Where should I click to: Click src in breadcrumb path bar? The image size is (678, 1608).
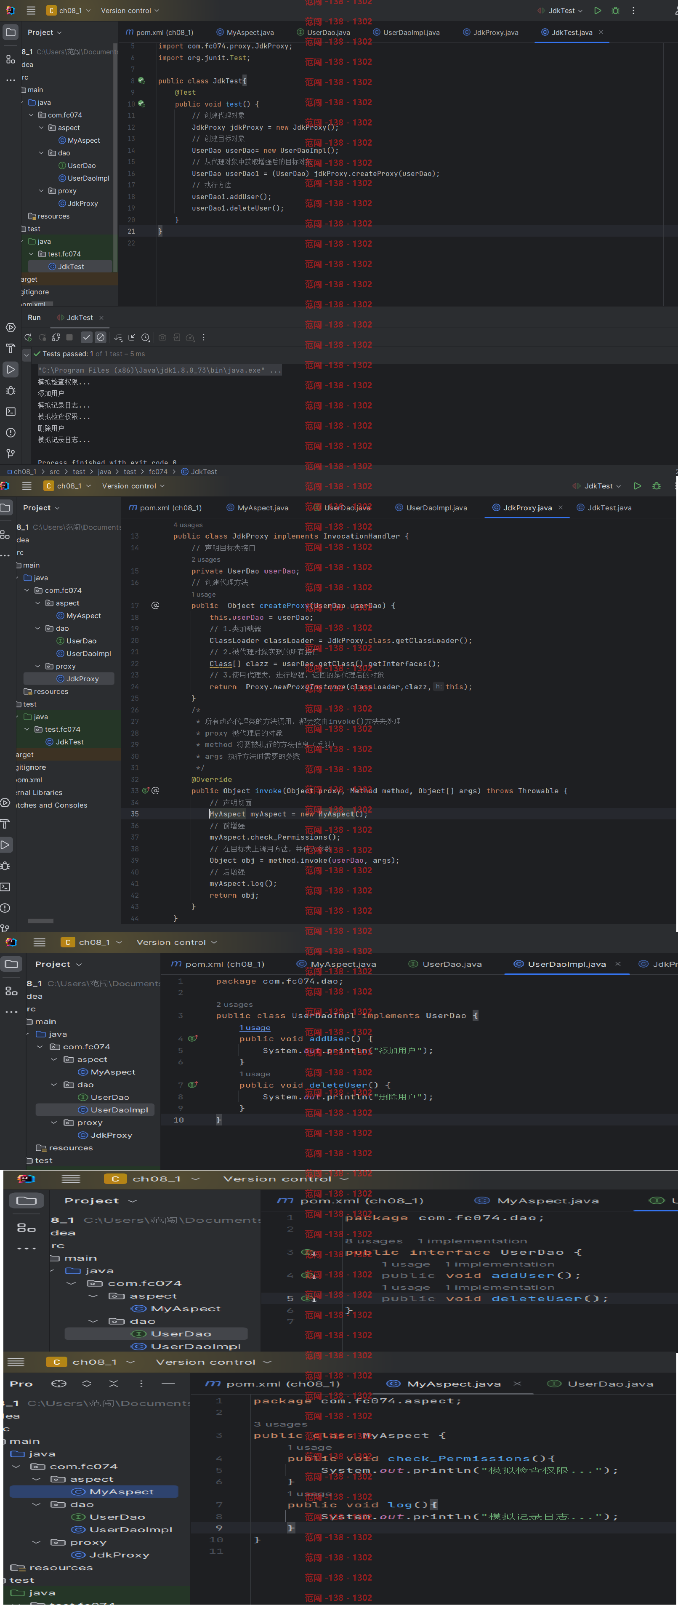55,472
